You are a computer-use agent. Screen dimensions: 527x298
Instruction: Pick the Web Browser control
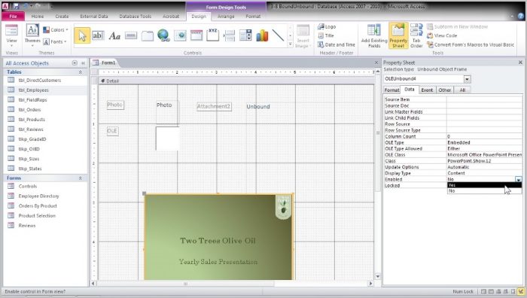[x=180, y=35]
